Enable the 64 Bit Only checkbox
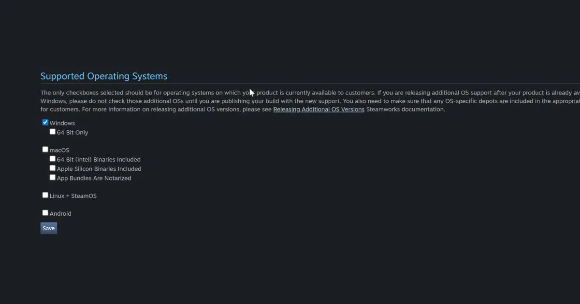This screenshot has height=304, width=580. pos(53,132)
